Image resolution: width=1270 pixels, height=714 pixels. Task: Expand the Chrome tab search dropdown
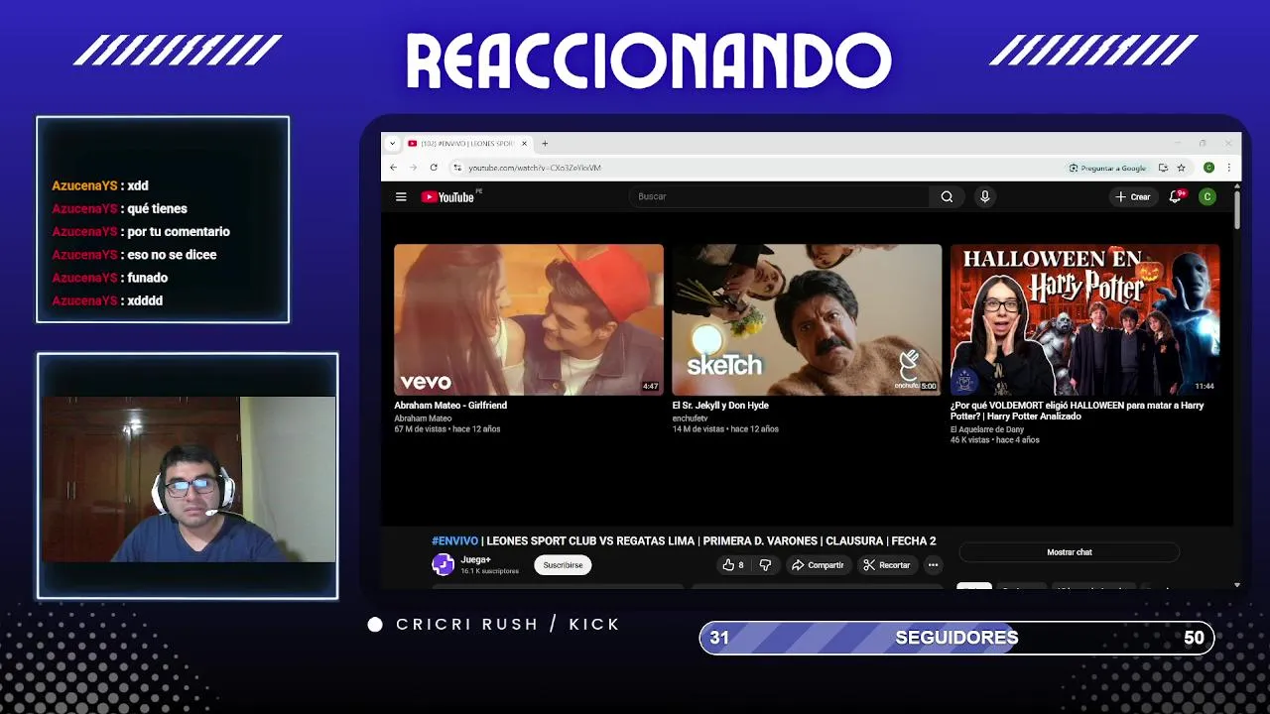(392, 144)
